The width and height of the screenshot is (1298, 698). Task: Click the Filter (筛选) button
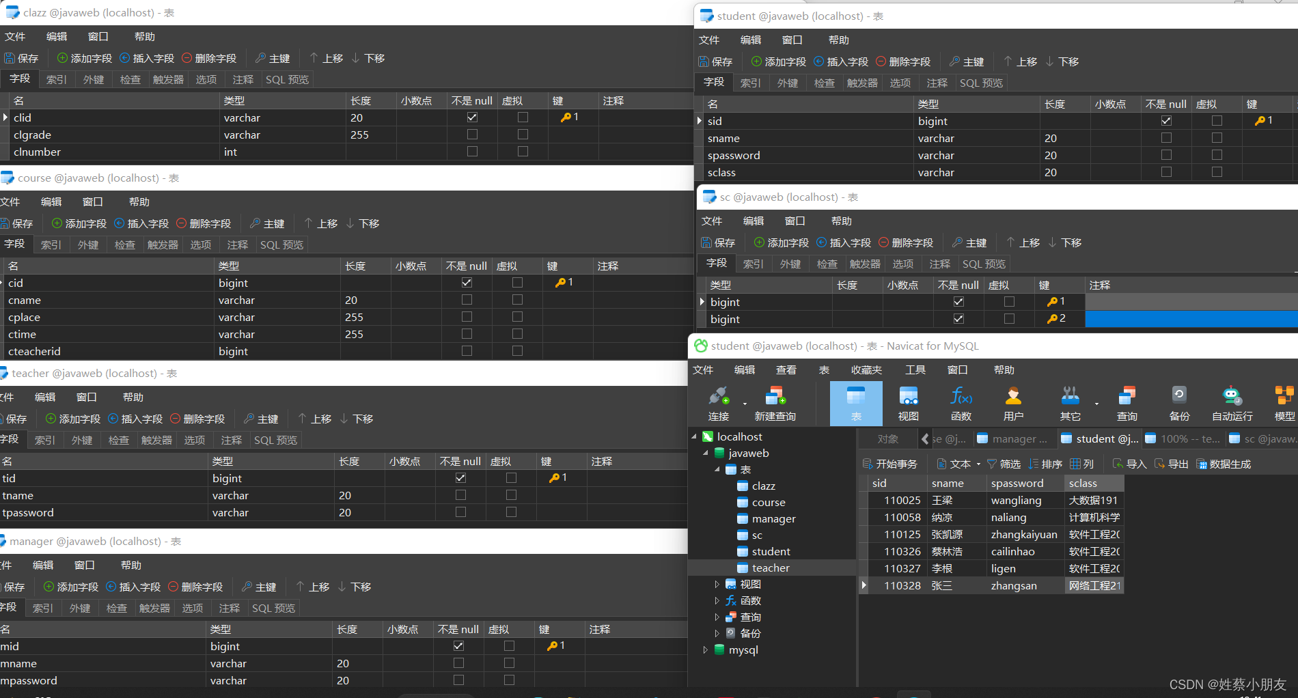pyautogui.click(x=1004, y=464)
